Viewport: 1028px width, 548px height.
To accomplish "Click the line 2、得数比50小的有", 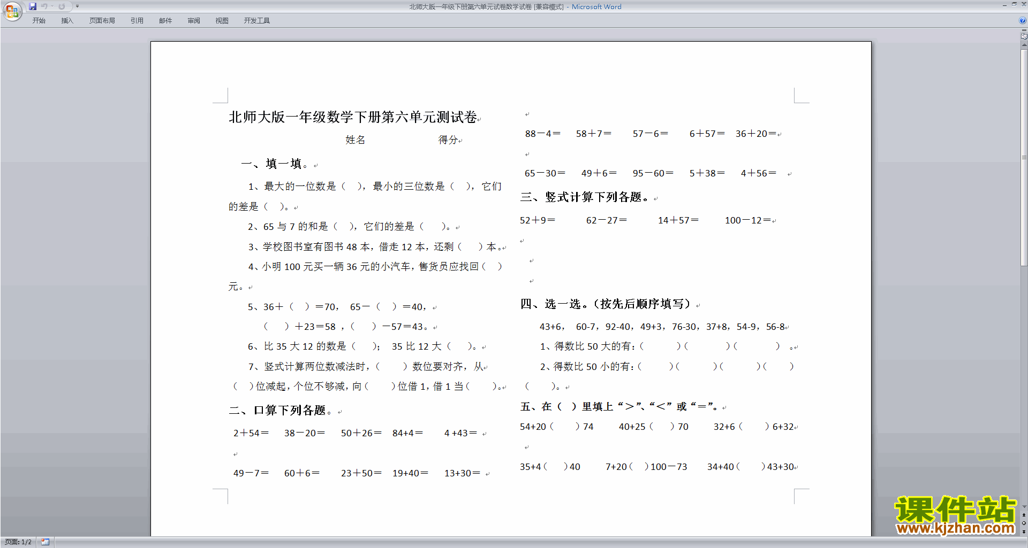I will click(667, 367).
